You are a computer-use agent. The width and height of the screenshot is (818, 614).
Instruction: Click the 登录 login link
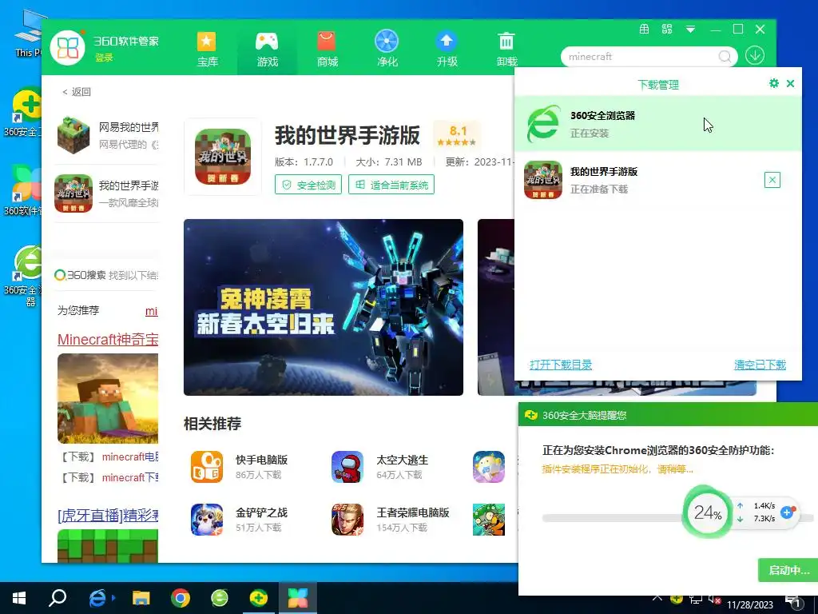click(104, 58)
